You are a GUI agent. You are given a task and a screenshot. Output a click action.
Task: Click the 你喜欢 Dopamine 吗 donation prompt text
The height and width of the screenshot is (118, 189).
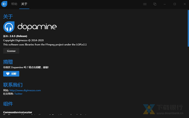pyautogui.click(x=26, y=67)
